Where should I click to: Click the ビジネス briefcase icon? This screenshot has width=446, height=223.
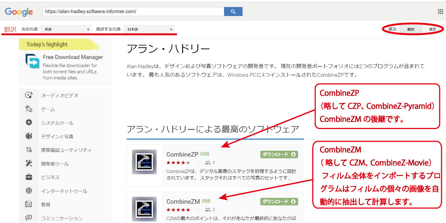[x=29, y=177]
